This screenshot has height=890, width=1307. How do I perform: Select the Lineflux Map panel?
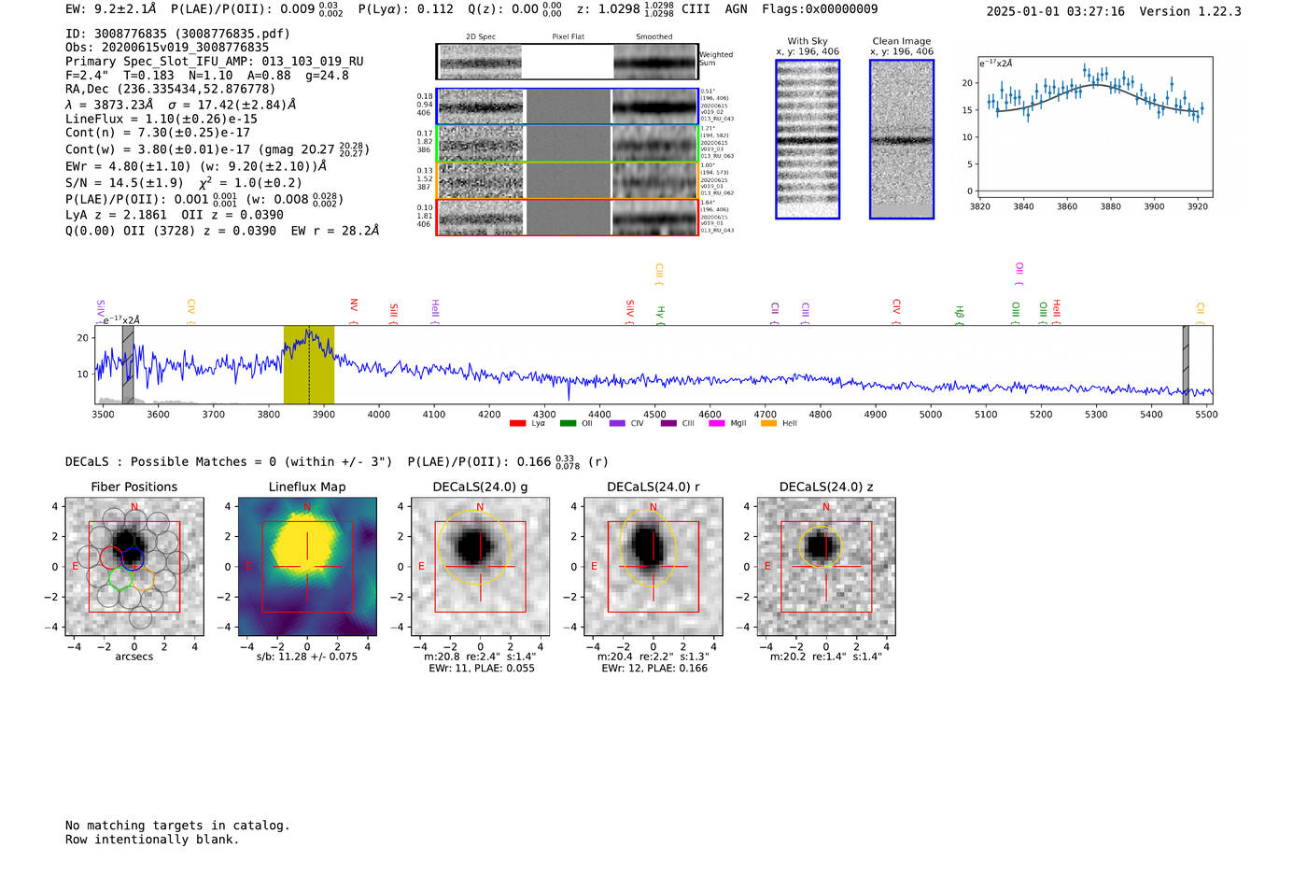[307, 566]
